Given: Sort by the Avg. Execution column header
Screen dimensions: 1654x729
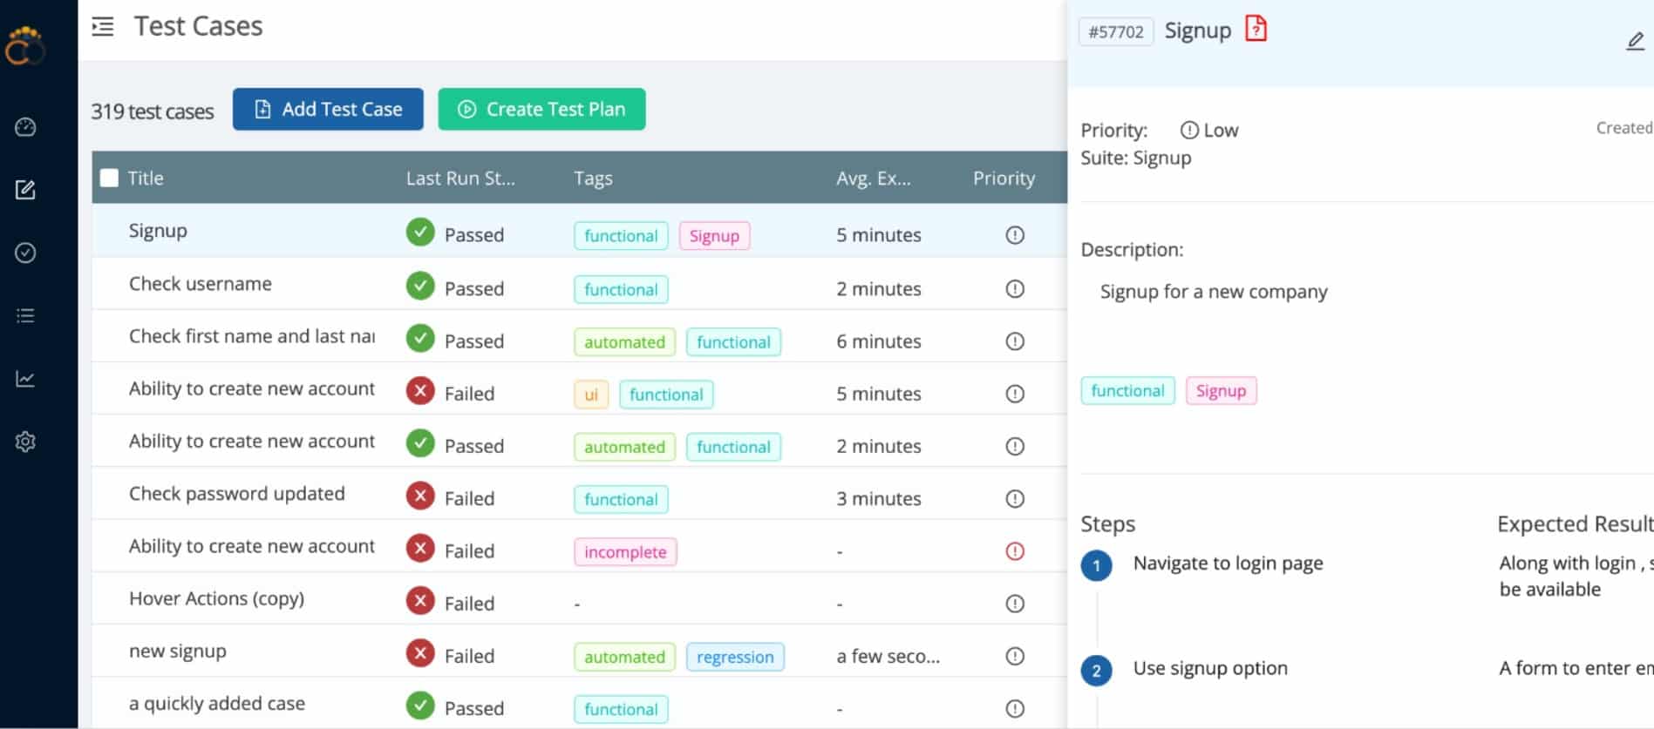Looking at the screenshot, I should click(874, 179).
